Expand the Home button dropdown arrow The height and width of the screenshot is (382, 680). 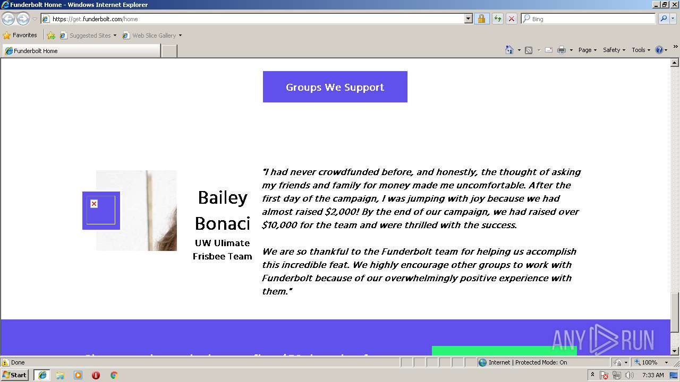(518, 50)
